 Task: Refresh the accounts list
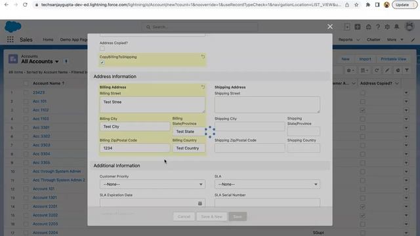click(377, 70)
